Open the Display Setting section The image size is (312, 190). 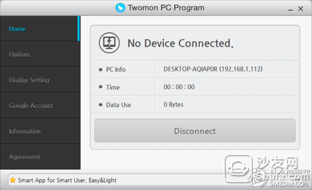(40, 80)
